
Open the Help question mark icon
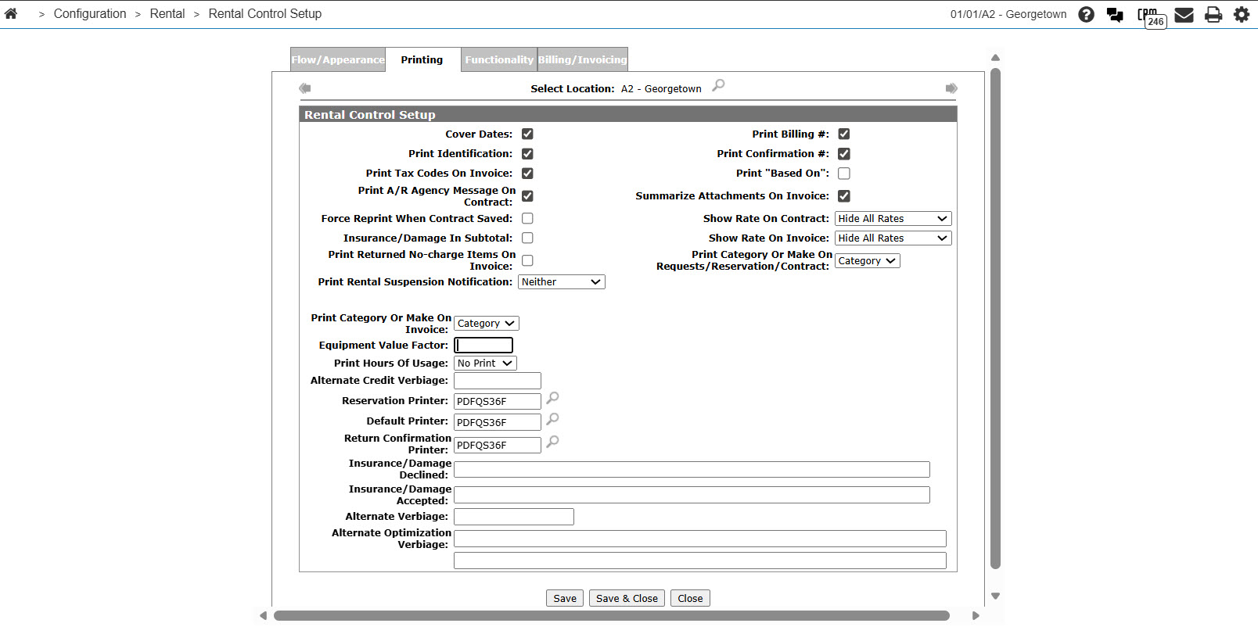(x=1086, y=14)
